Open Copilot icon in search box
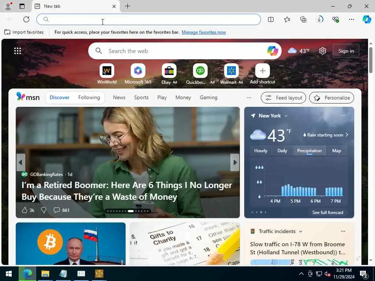The width and height of the screenshot is (375, 281). [272, 51]
